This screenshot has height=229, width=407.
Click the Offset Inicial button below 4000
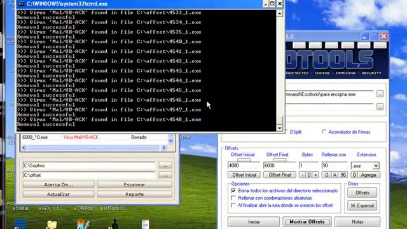[x=244, y=175]
